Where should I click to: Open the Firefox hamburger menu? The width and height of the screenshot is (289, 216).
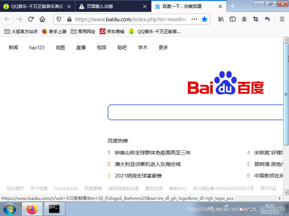pyautogui.click(x=282, y=19)
